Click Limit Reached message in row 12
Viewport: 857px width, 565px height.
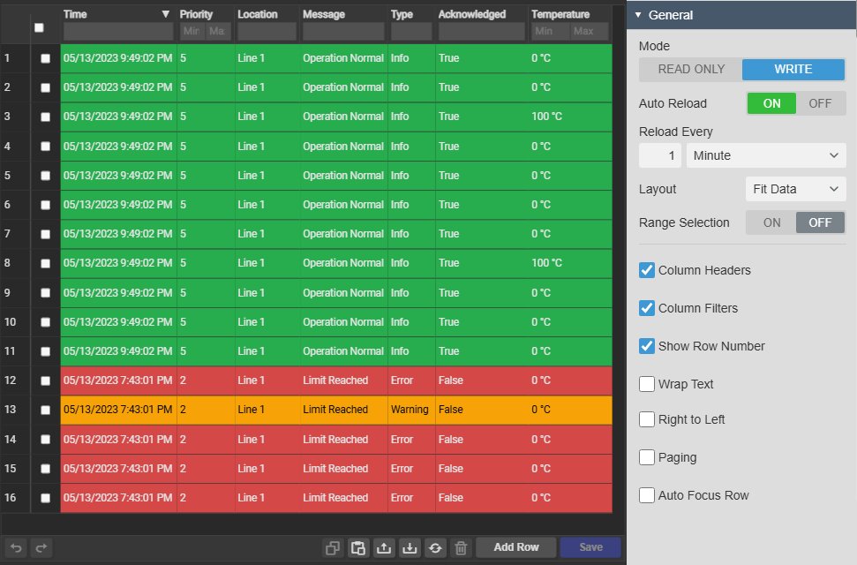click(x=343, y=380)
